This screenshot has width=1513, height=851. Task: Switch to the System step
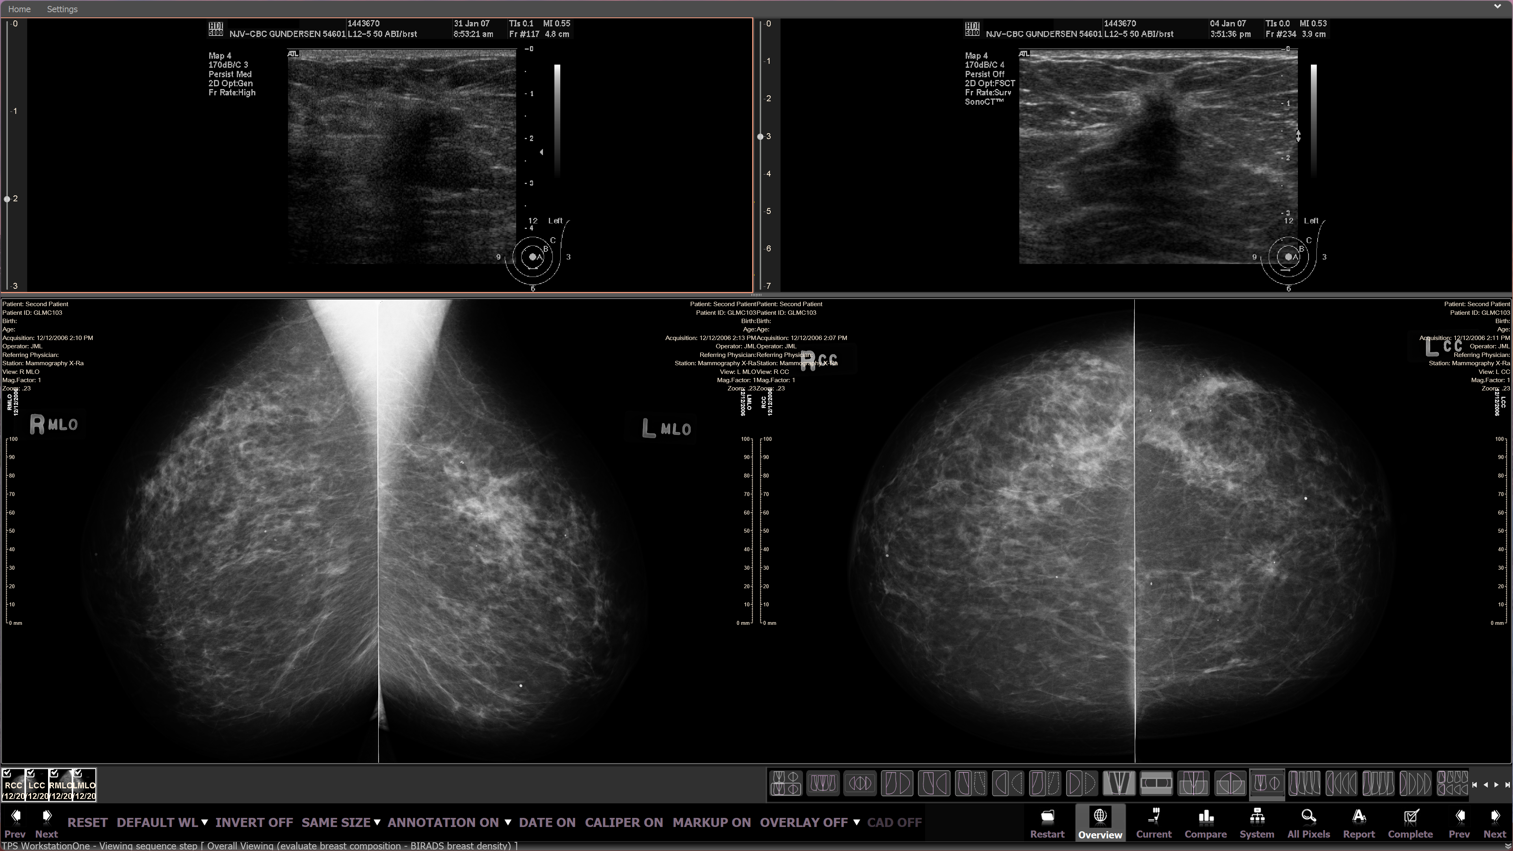[x=1257, y=823]
